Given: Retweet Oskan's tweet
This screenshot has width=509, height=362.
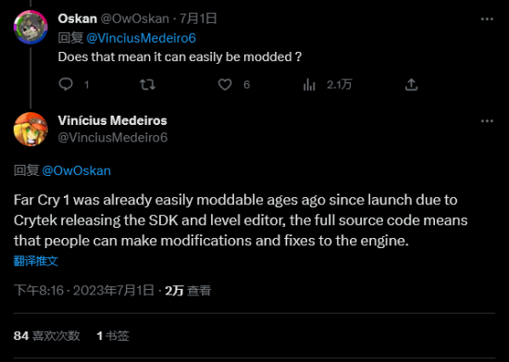Looking at the screenshot, I should tap(147, 85).
